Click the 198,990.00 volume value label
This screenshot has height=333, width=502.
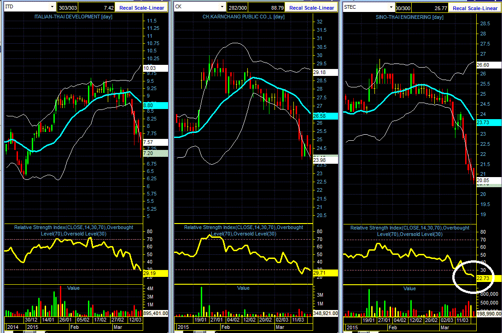click(x=489, y=314)
